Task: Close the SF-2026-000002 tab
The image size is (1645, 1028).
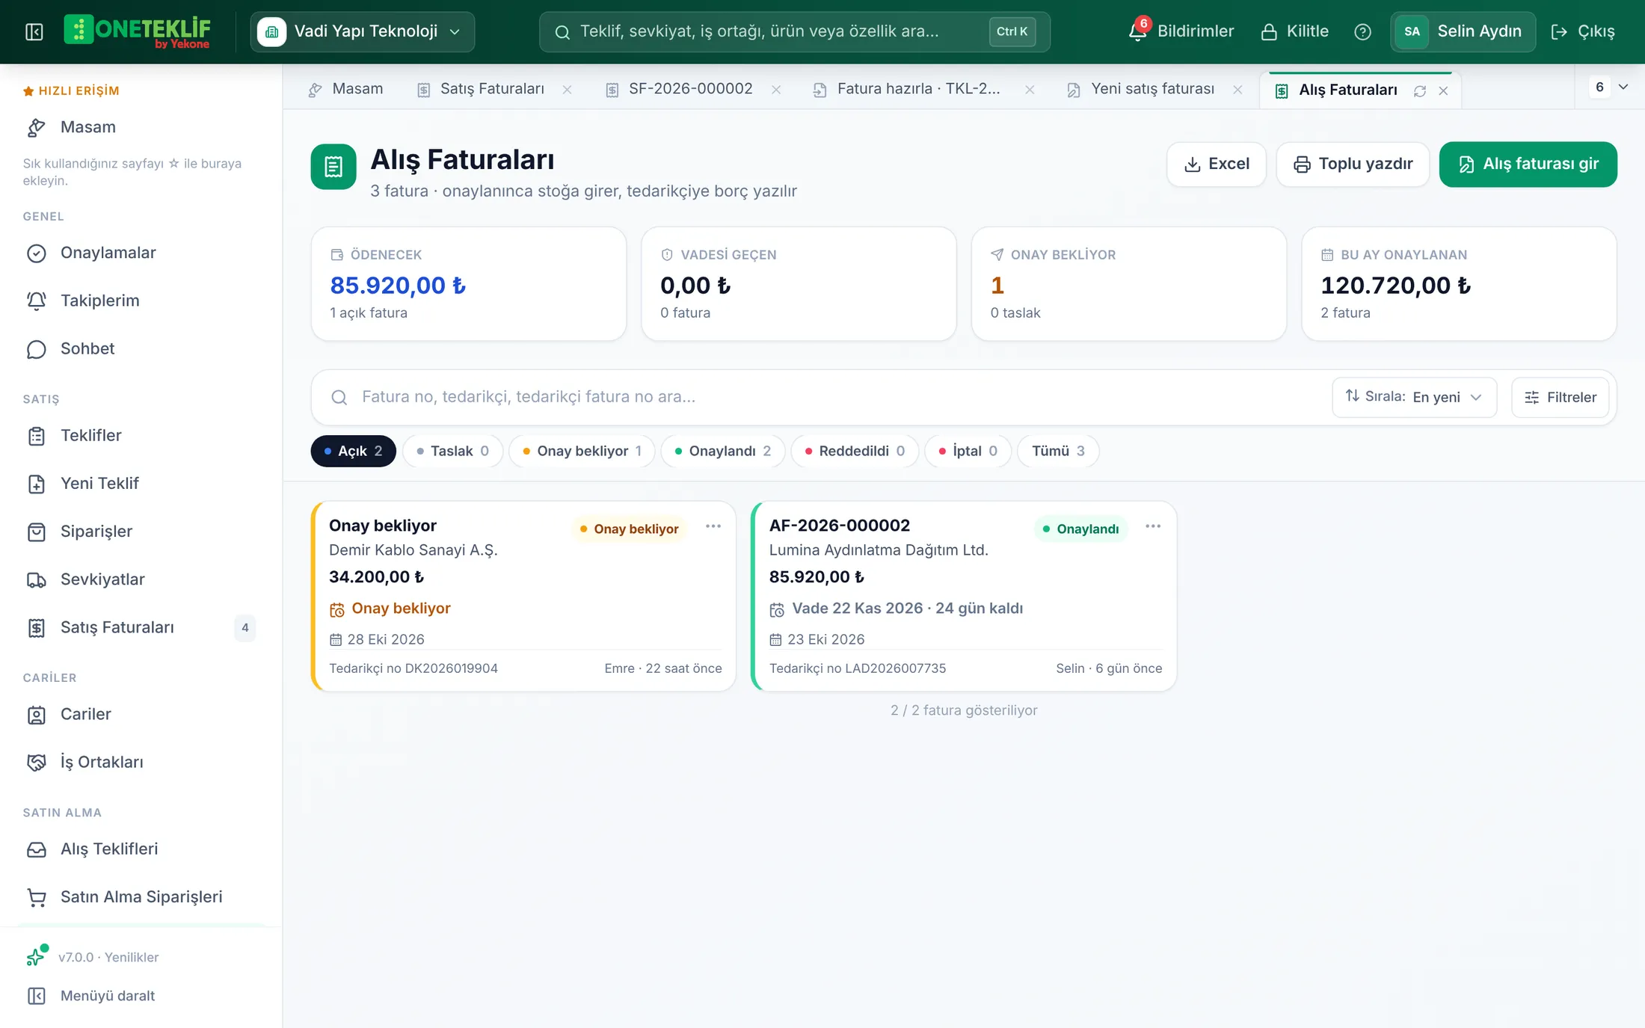Action: pyautogui.click(x=776, y=90)
